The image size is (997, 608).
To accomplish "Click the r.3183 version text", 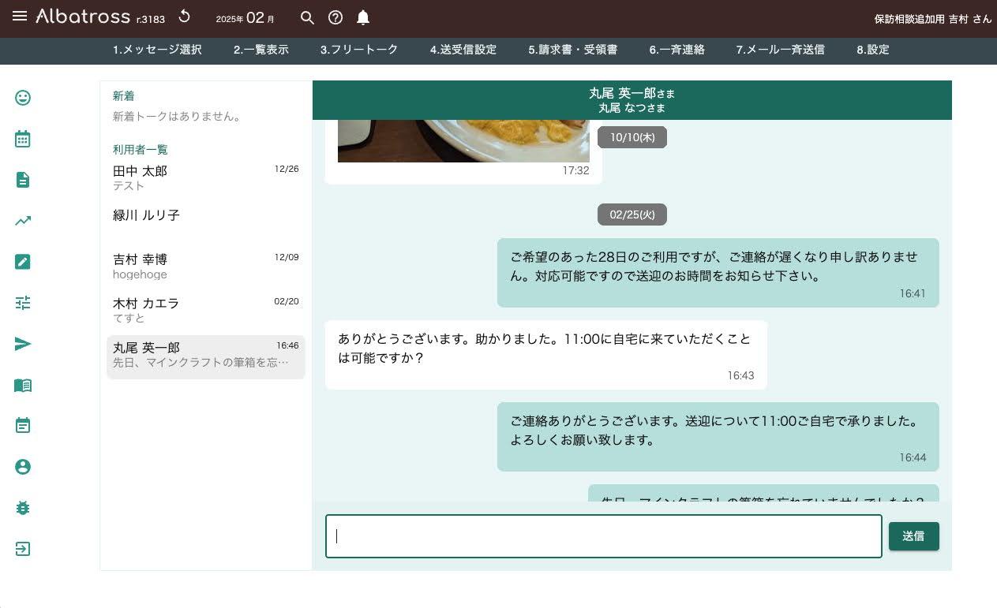I will coord(150,19).
